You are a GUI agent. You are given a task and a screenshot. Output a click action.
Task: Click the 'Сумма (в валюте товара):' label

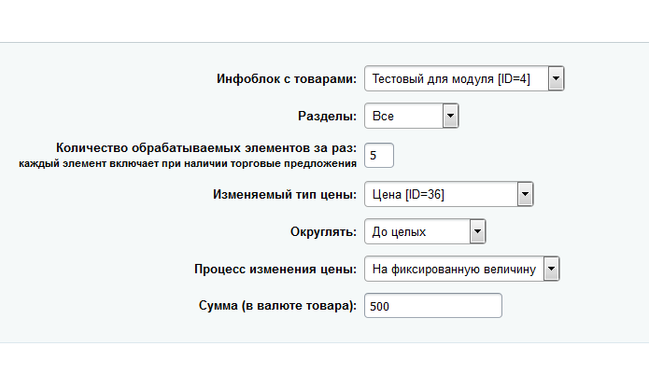(x=277, y=307)
